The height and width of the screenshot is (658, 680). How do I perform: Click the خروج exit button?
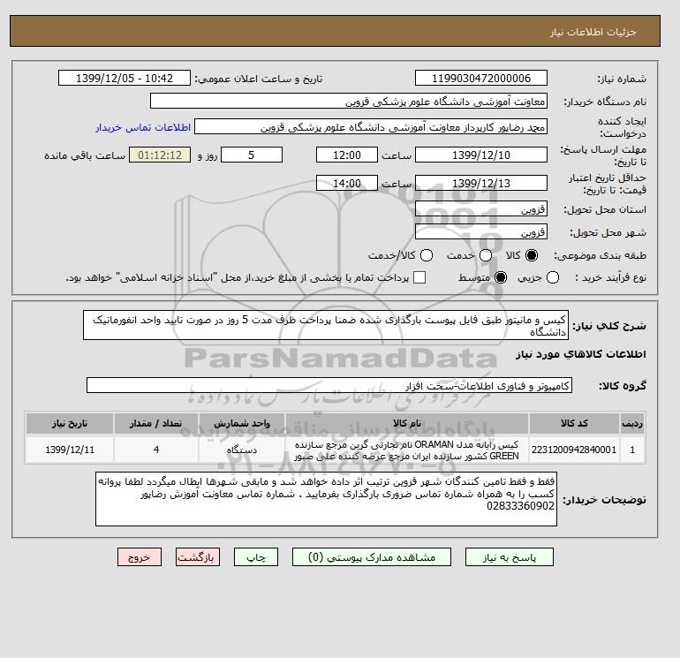pos(140,557)
